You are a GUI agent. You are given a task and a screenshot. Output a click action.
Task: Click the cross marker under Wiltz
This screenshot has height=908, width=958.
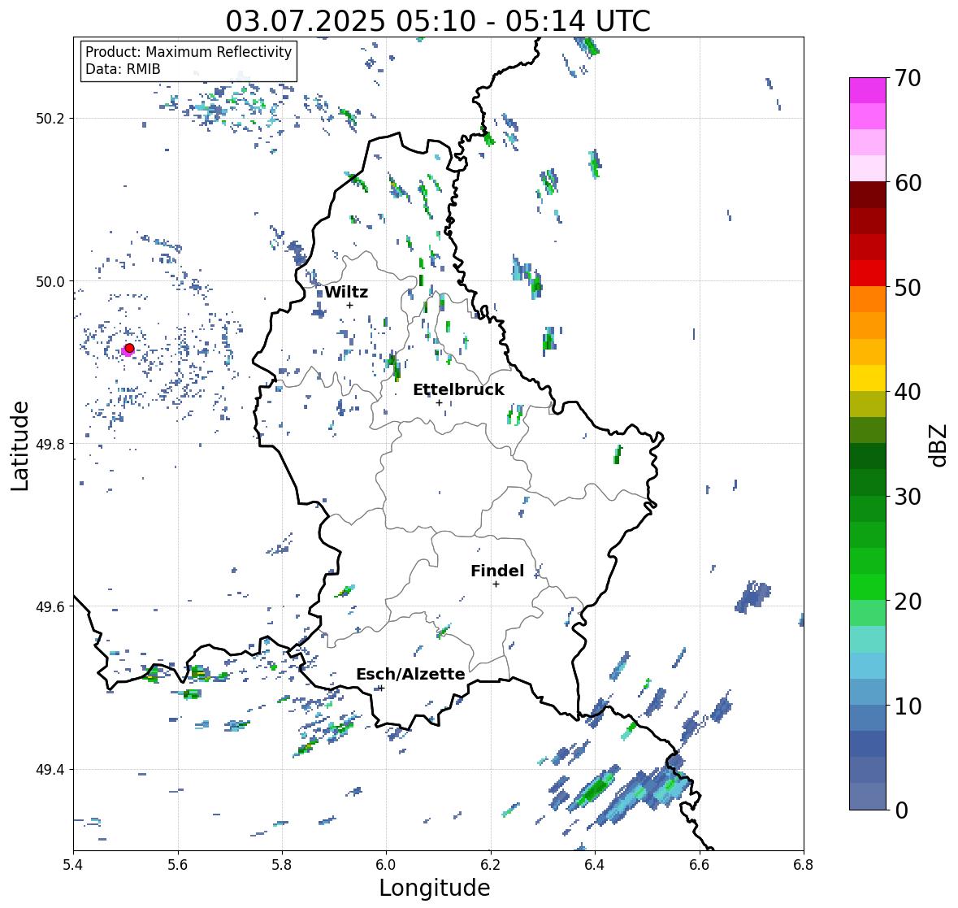point(349,305)
